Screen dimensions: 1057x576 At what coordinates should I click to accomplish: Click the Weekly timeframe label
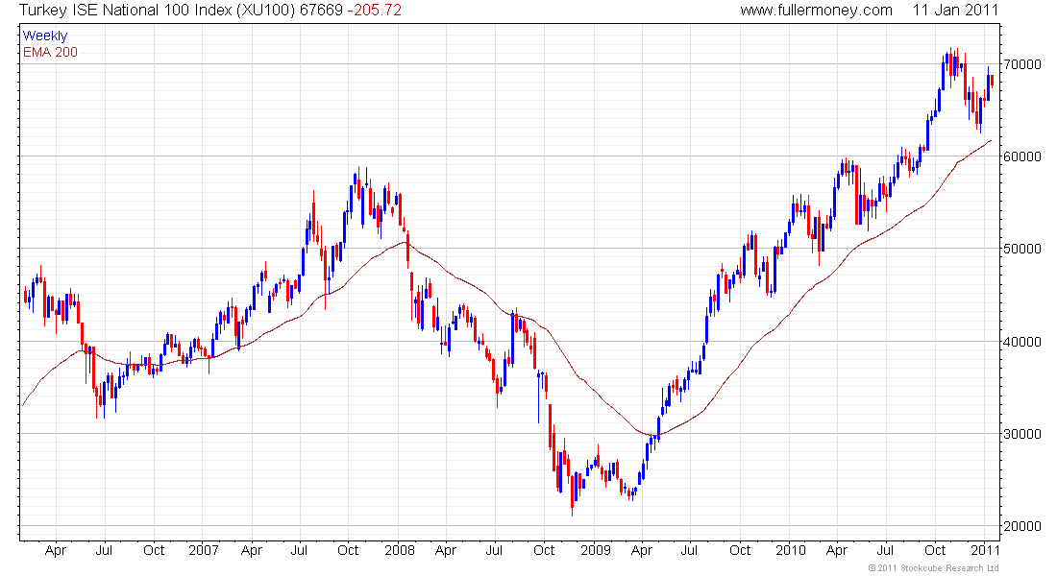pos(45,36)
